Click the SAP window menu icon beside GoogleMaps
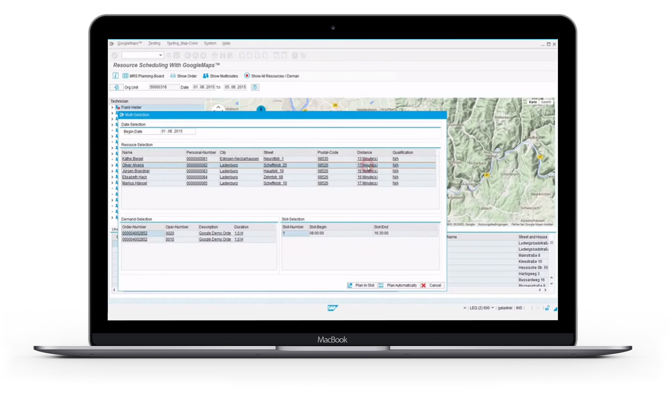Screen dimensions: 672x395 coord(112,43)
